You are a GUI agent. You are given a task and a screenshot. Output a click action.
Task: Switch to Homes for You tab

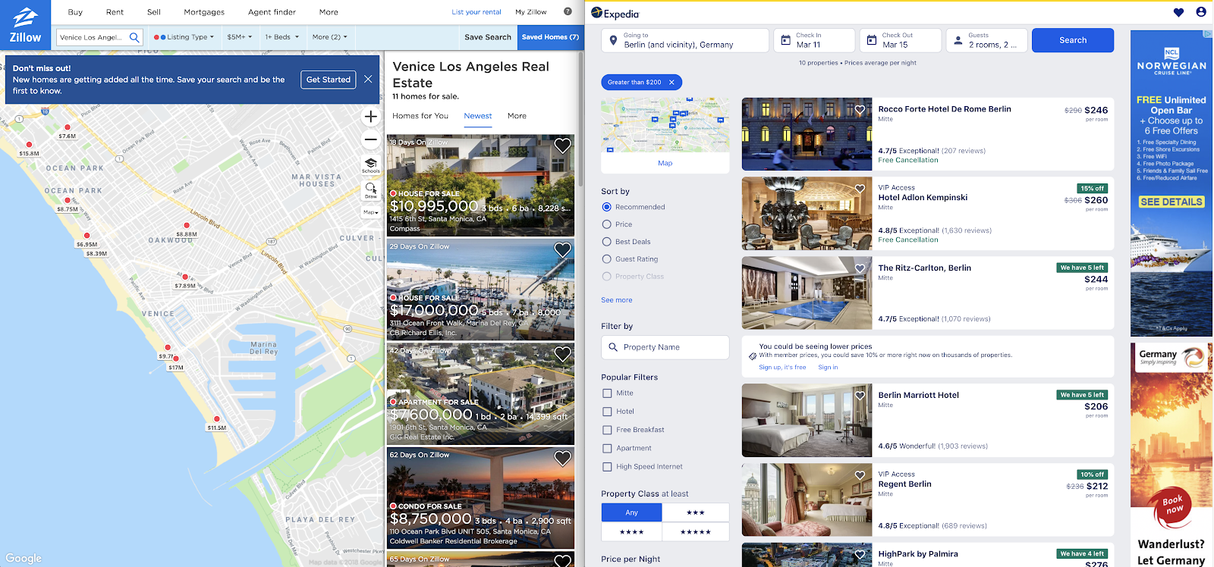coord(420,116)
